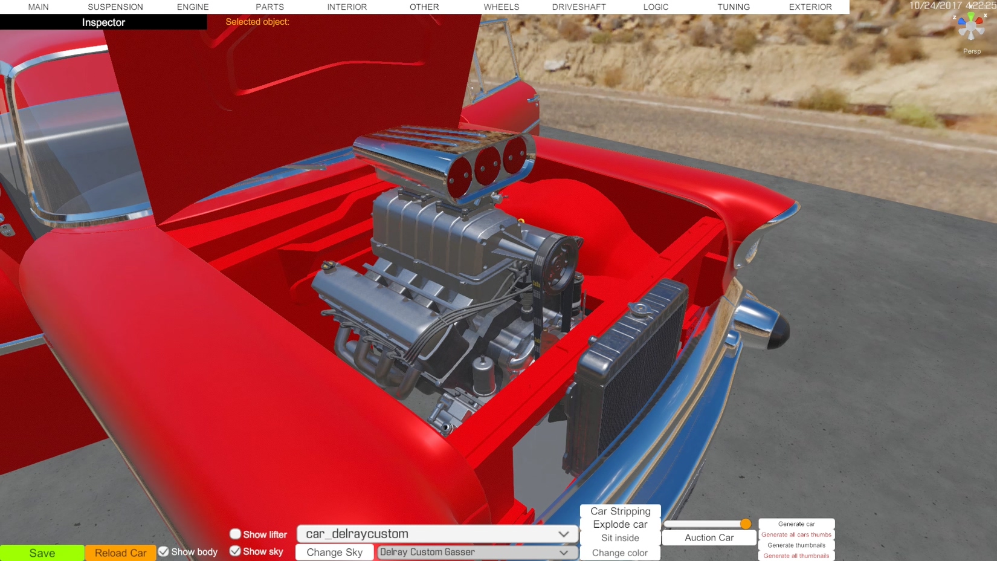997x561 pixels.
Task: Click the Generate all thumbnails link
Action: [x=796, y=556]
